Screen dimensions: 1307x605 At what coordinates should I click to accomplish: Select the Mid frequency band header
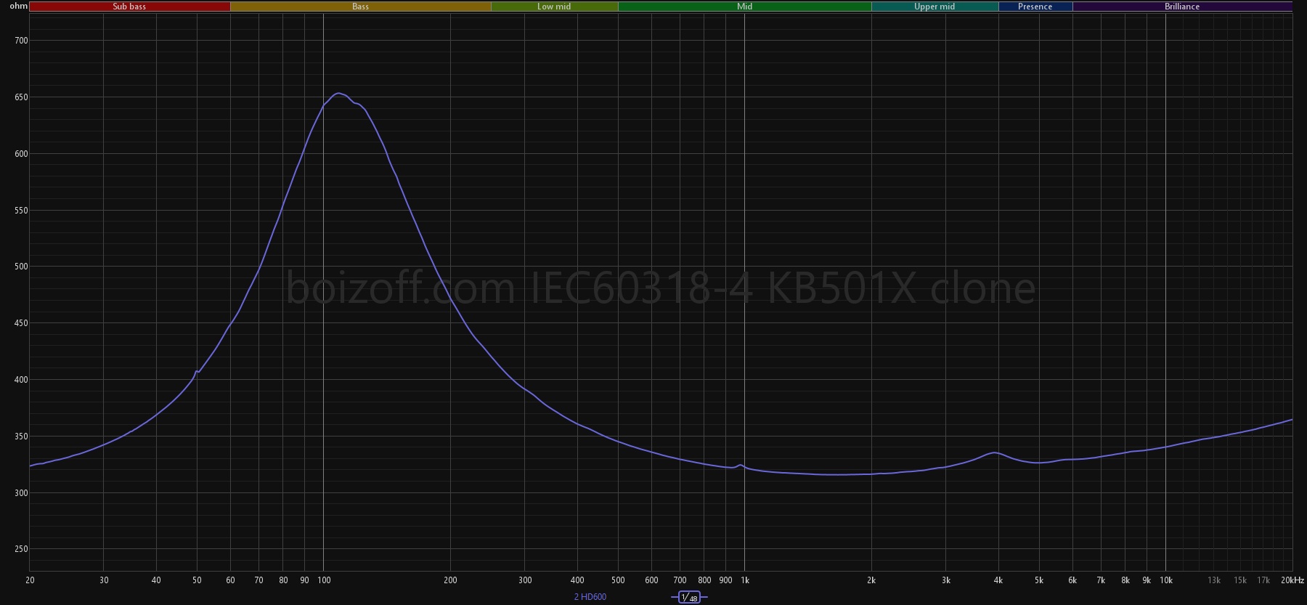tap(744, 7)
